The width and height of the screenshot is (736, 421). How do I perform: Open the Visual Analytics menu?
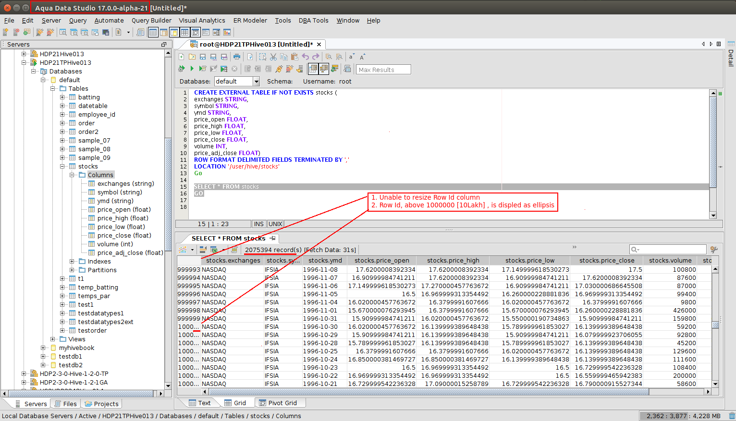[x=202, y=21]
